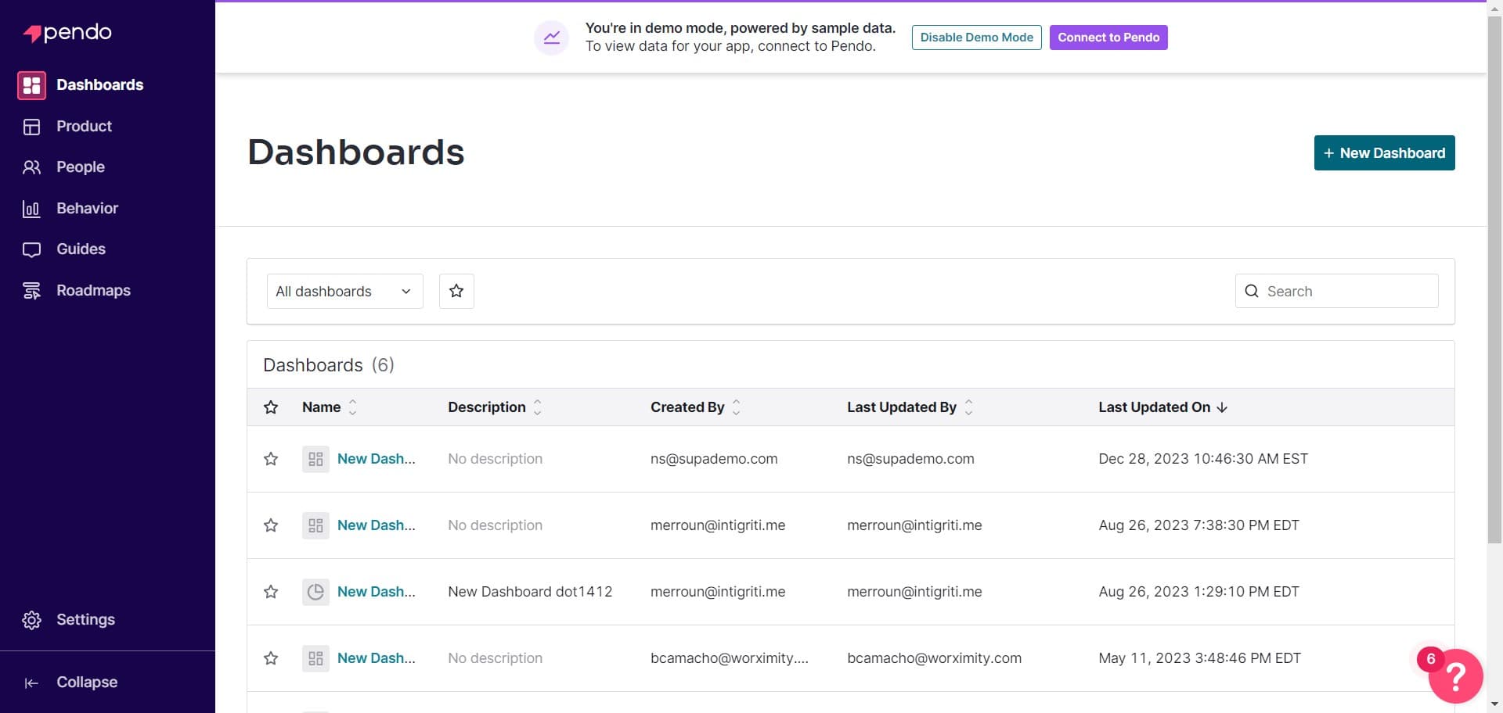Open the All dashboards dropdown
Screen dimensions: 1503x713
(344, 291)
